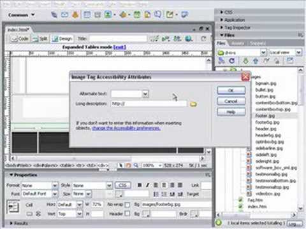Open the Horz alignment dropdown
The width and height of the screenshot is (306, 229).
click(79, 205)
